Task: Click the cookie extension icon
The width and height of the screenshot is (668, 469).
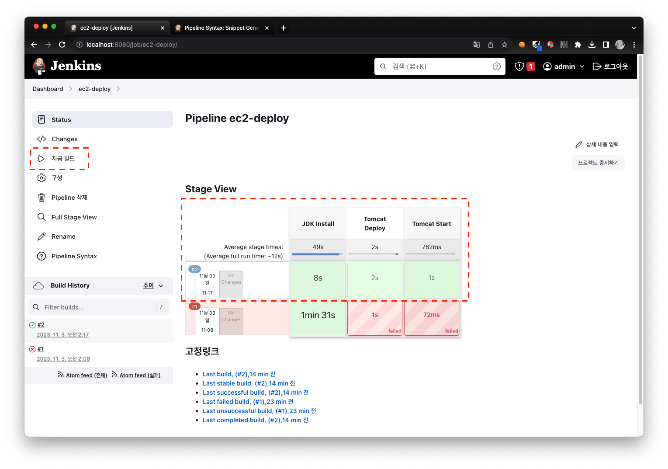Action: 522,45
